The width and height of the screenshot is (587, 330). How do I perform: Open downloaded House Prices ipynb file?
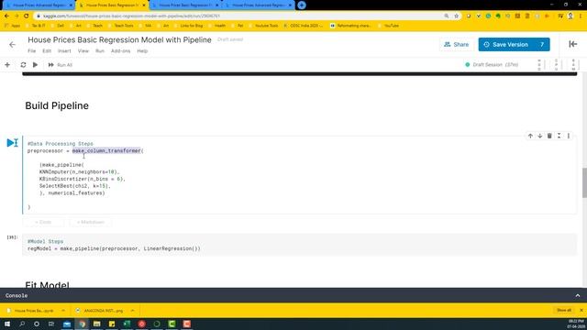pyautogui.click(x=30, y=311)
